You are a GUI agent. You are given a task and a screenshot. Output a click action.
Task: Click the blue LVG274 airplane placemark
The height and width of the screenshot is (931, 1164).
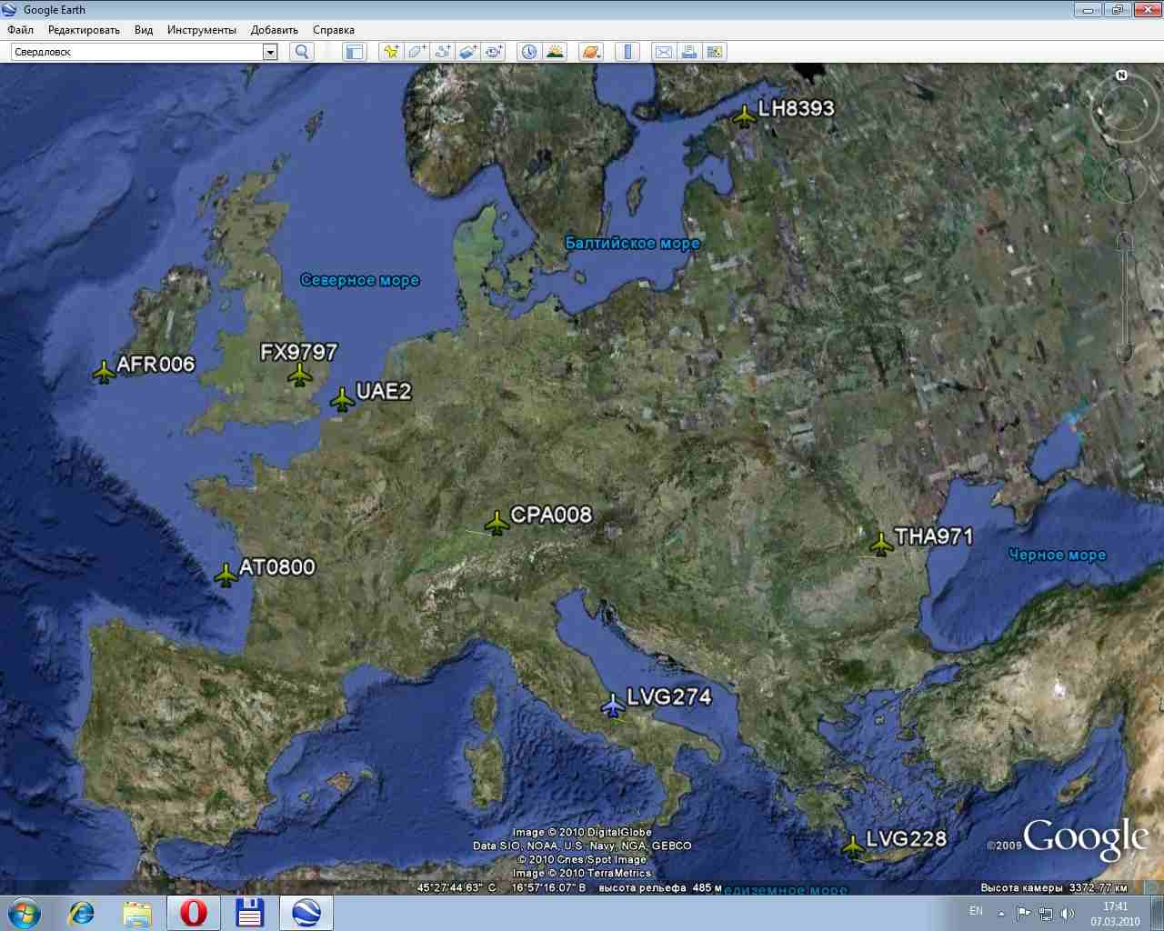pos(613,705)
